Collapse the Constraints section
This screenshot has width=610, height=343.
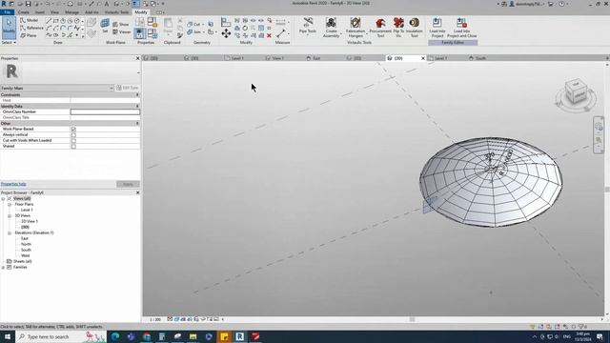(x=137, y=95)
